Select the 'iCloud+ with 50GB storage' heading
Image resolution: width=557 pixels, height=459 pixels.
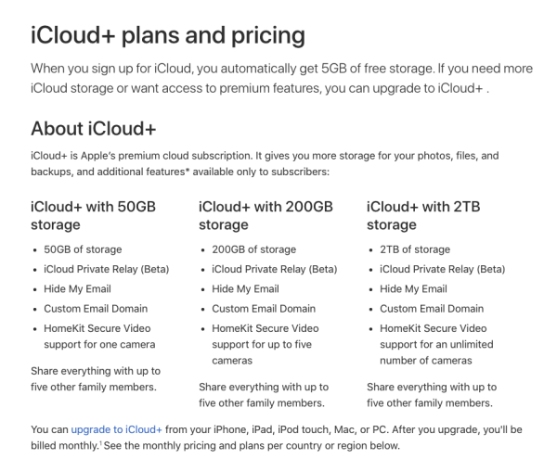coord(93,216)
